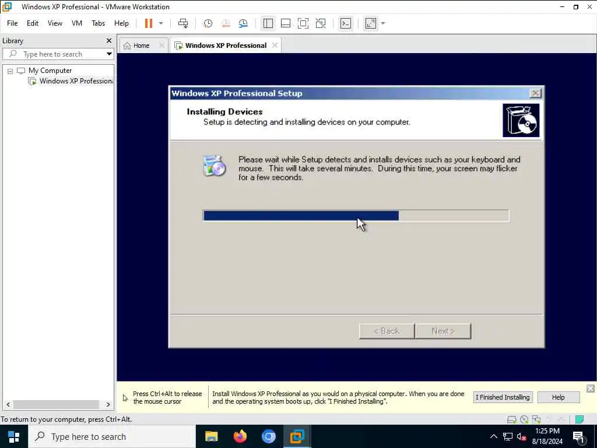Open the View menu
The height and width of the screenshot is (448, 597).
55,23
